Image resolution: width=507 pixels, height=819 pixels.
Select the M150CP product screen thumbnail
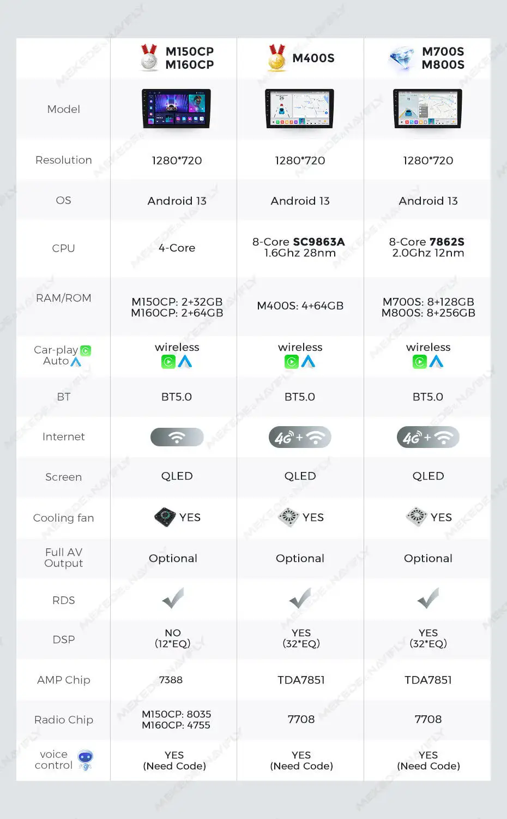tap(176, 109)
